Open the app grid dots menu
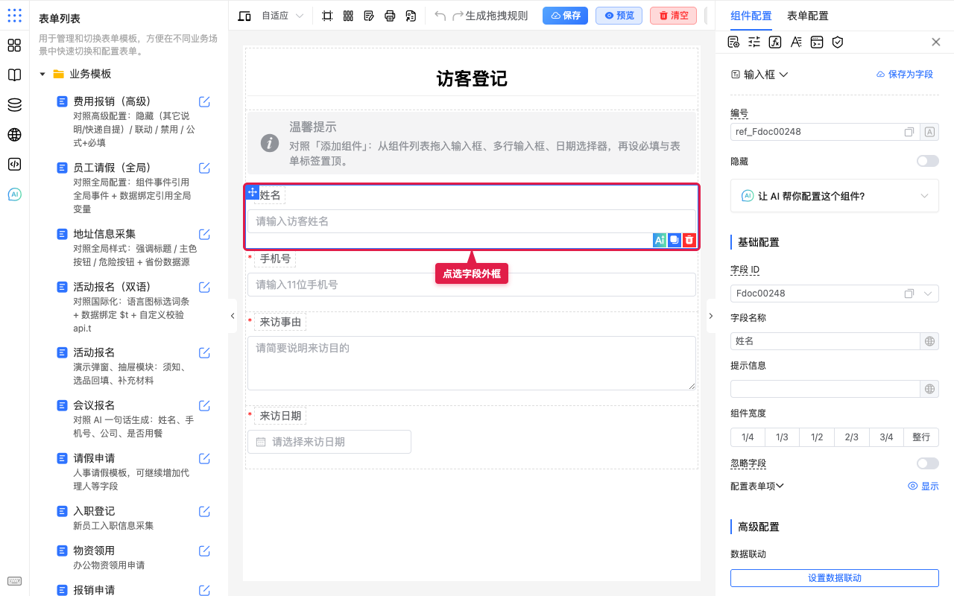This screenshot has height=596, width=954. click(14, 16)
